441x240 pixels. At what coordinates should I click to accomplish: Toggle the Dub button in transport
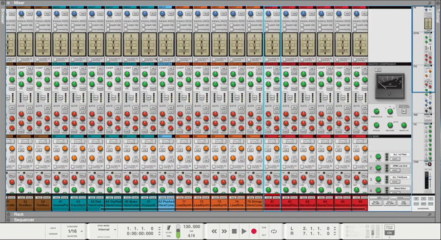coord(264,228)
